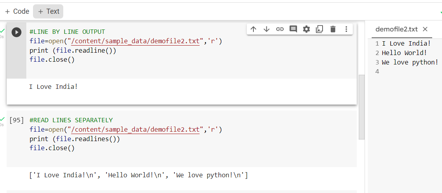Click file path link in second cell
Screen dimensions: 442x193
(135, 130)
